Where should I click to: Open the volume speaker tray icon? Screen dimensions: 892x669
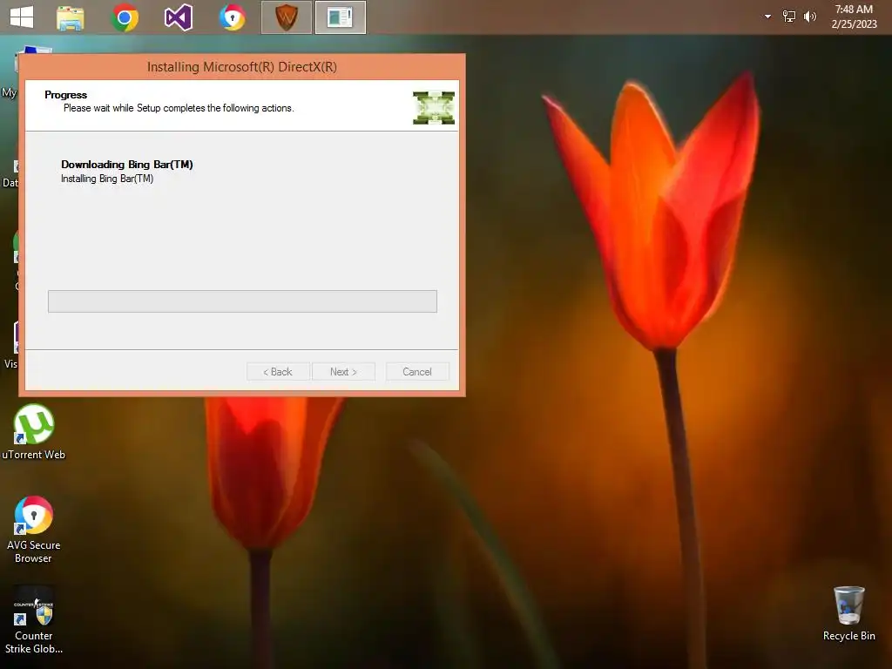click(x=809, y=17)
